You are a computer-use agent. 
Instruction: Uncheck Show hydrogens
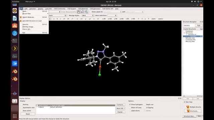point(130,104)
